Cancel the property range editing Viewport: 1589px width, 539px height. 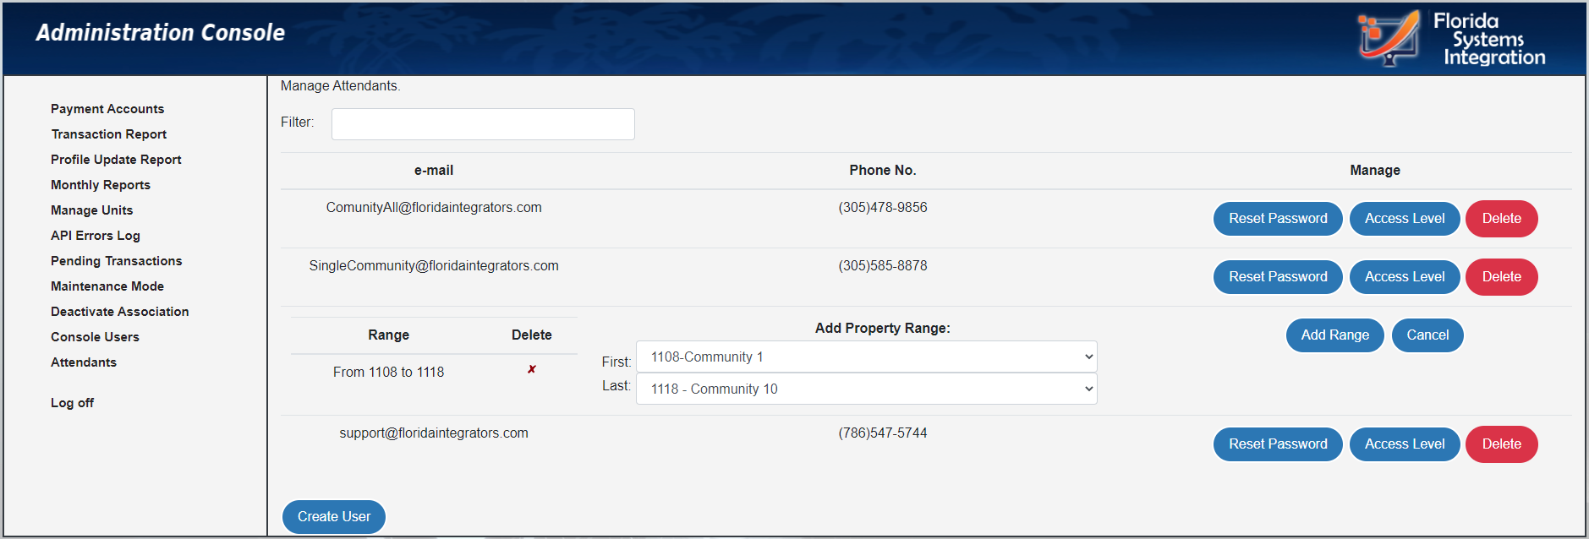[x=1427, y=335]
